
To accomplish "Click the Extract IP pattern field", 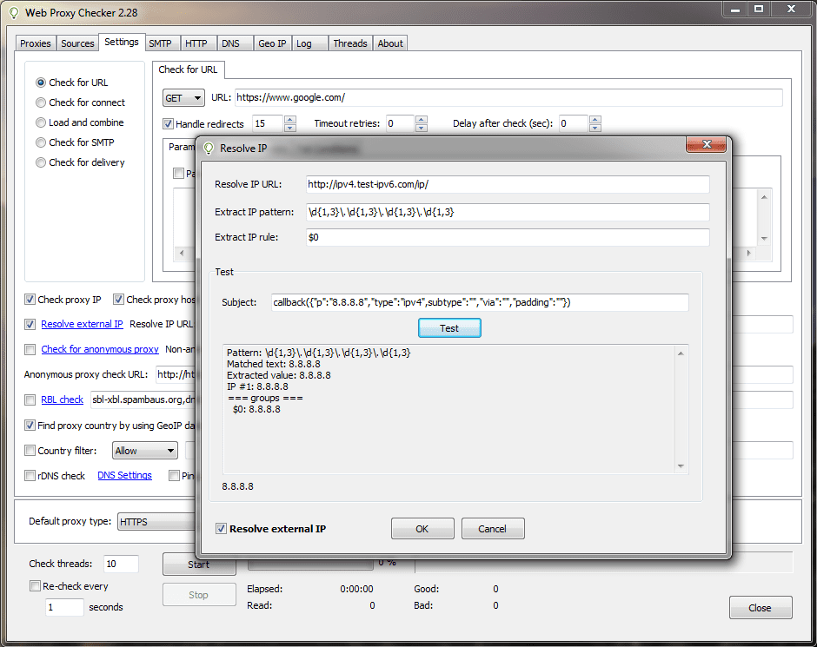I will 508,212.
